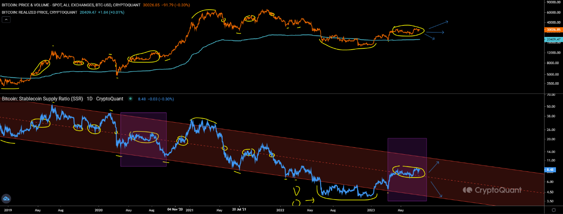Click the 2021 label on time axis
The image size is (563, 214).
[x=190, y=210]
